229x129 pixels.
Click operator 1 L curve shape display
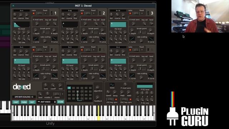(x=36, y=39)
